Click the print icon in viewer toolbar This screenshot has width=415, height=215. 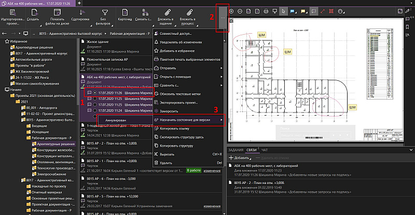pyautogui.click(x=266, y=11)
